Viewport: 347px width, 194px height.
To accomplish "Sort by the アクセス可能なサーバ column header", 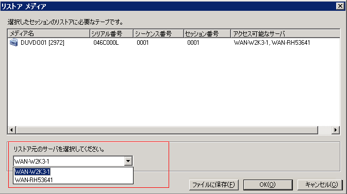I will tap(285, 33).
